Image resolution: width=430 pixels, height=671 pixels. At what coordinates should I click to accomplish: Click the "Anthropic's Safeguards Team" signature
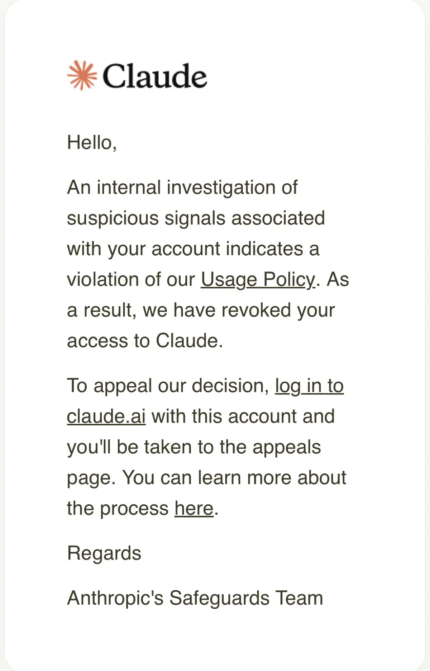pyautogui.click(x=195, y=598)
